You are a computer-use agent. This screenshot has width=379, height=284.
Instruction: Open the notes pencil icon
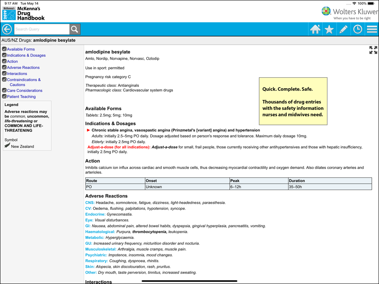click(x=343, y=29)
